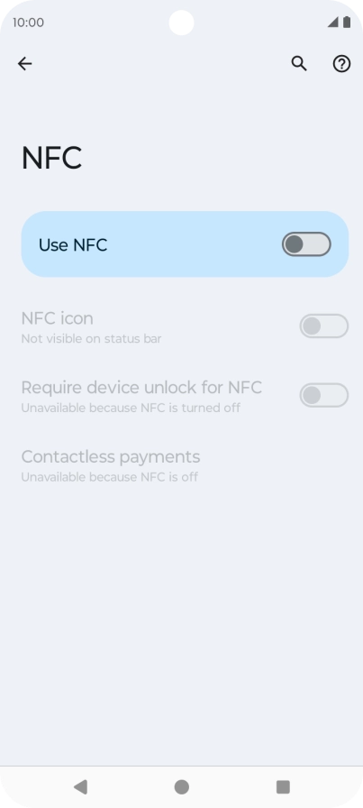Tap the 10:00 status bar clock

pyautogui.click(x=28, y=23)
